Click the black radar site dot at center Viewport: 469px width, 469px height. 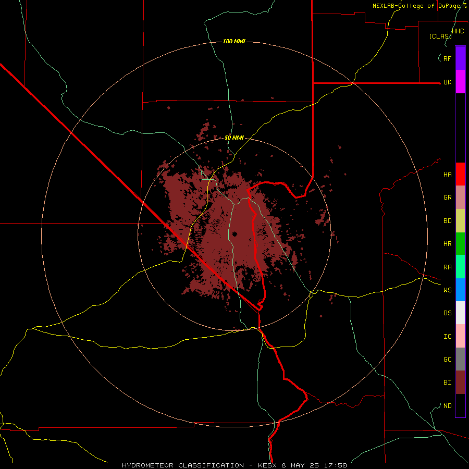(234, 234)
